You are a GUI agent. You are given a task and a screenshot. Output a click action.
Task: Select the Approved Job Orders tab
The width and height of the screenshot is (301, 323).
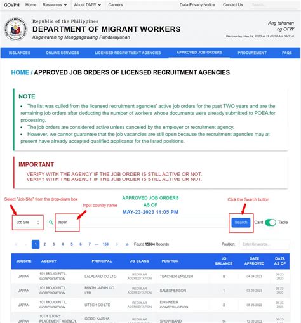(x=199, y=53)
